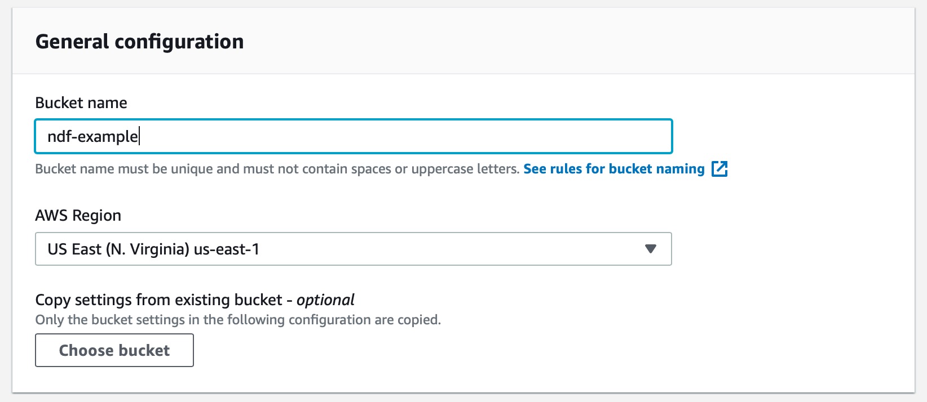Click the "Only the bucket settings" description text

(237, 320)
